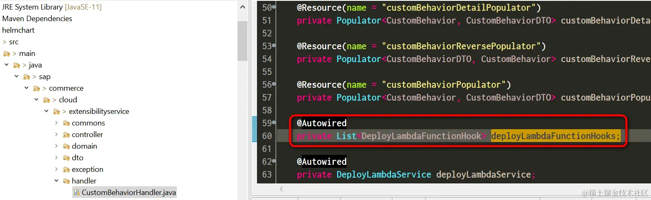Viewport: 651px width, 200px height.
Task: Select the commerce folder label
Action: (66, 88)
